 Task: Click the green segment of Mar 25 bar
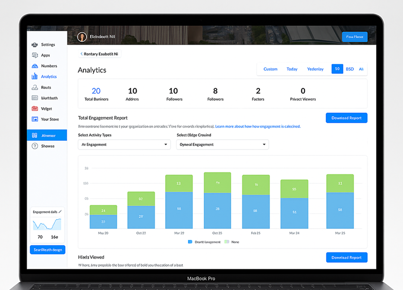coord(340,183)
